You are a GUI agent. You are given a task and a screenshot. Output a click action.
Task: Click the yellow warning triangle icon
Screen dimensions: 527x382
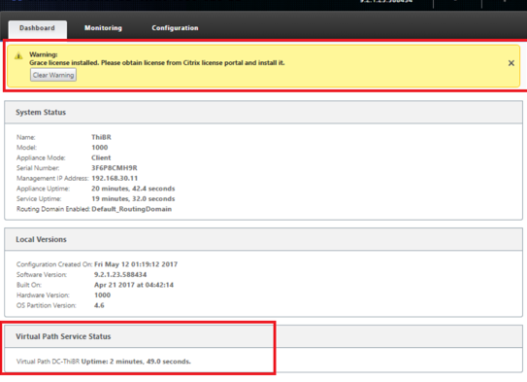coord(18,55)
